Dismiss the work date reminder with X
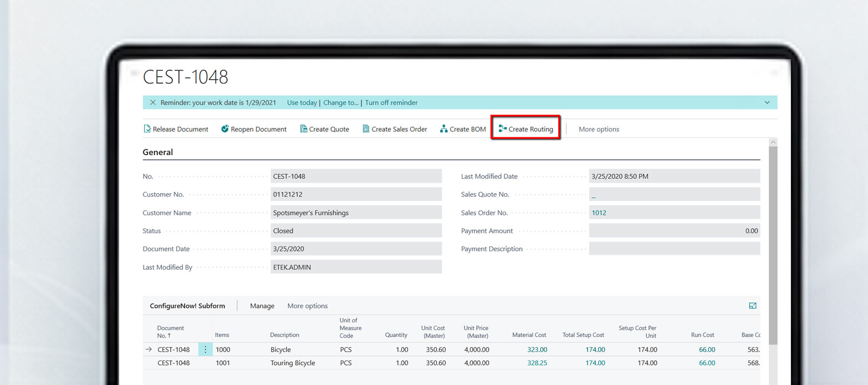 153,102
